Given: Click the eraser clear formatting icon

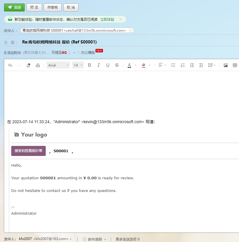Looking at the screenshot, I should pos(28,65).
